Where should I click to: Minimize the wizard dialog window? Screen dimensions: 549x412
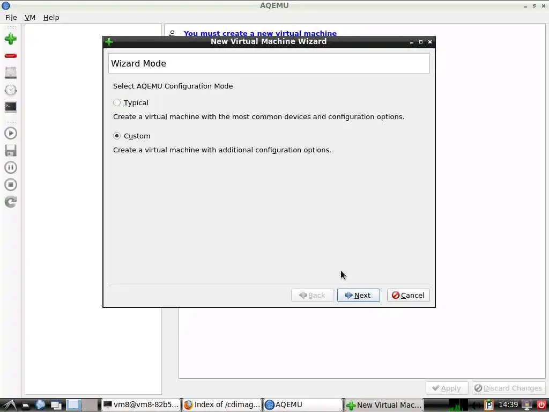[x=412, y=42]
